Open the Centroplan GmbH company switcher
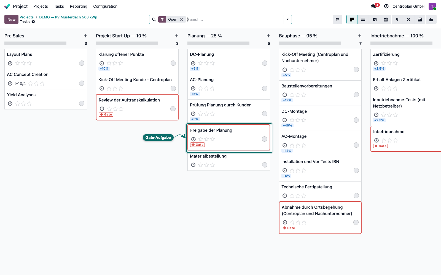The height and width of the screenshot is (275, 441). [x=408, y=6]
